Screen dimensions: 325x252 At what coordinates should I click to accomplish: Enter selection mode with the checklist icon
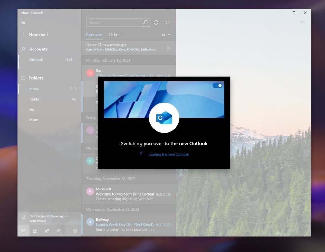[168, 23]
